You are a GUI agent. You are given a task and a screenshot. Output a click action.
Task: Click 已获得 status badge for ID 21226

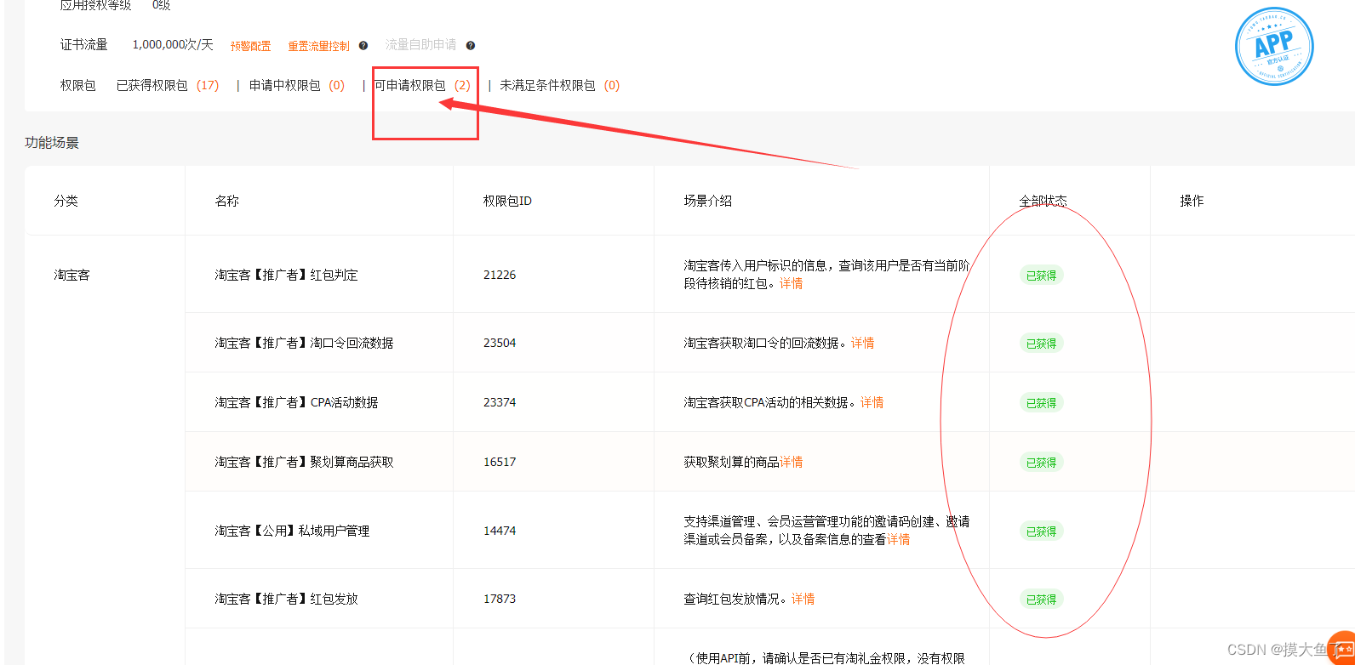pyautogui.click(x=1041, y=276)
